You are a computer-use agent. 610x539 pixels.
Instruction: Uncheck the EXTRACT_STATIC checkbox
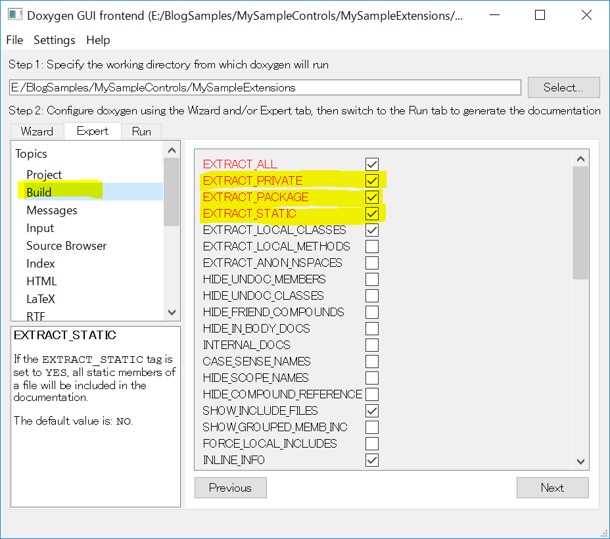click(x=372, y=214)
